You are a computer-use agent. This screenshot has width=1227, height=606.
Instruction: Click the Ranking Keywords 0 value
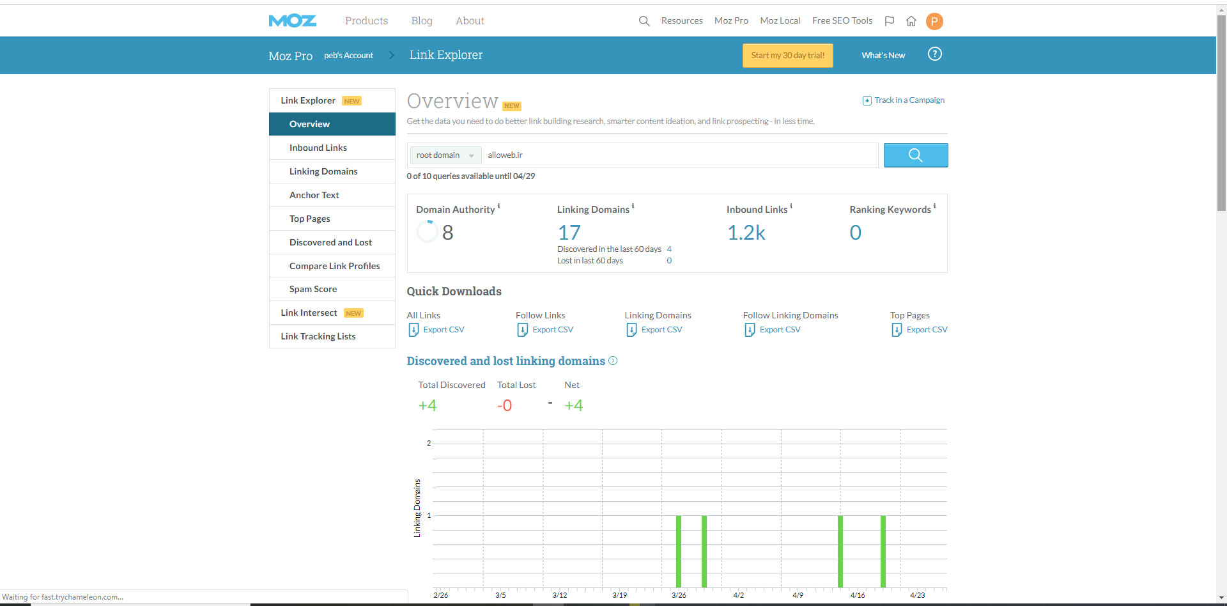pyautogui.click(x=856, y=233)
